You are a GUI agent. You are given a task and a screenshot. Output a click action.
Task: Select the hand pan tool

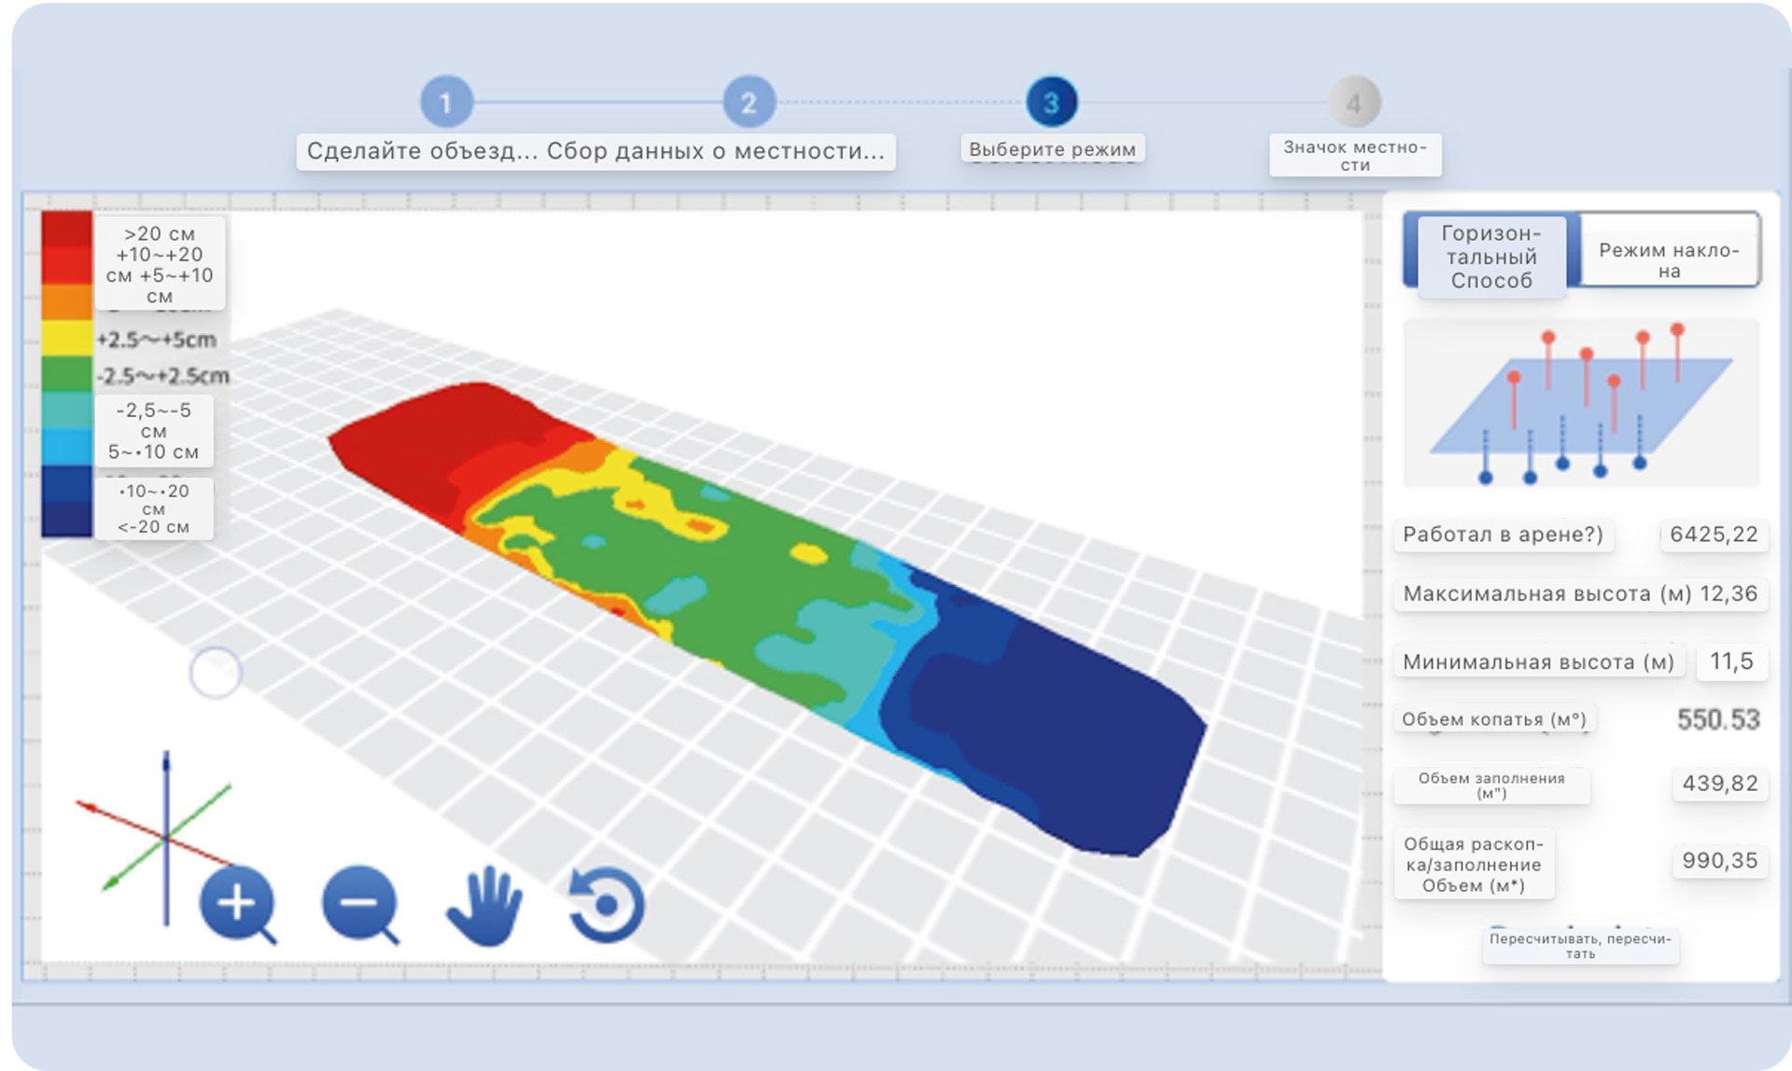coord(484,906)
